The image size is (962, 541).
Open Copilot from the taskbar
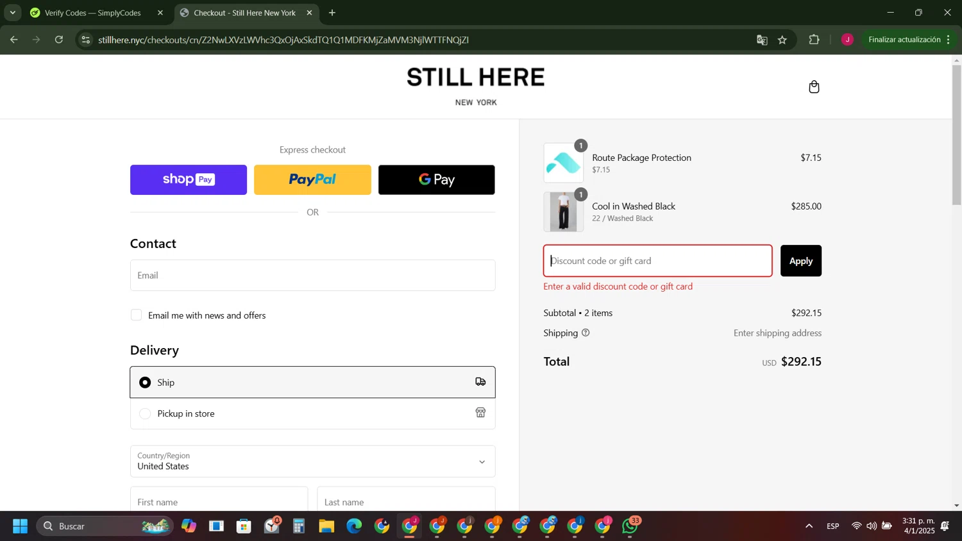(x=189, y=526)
